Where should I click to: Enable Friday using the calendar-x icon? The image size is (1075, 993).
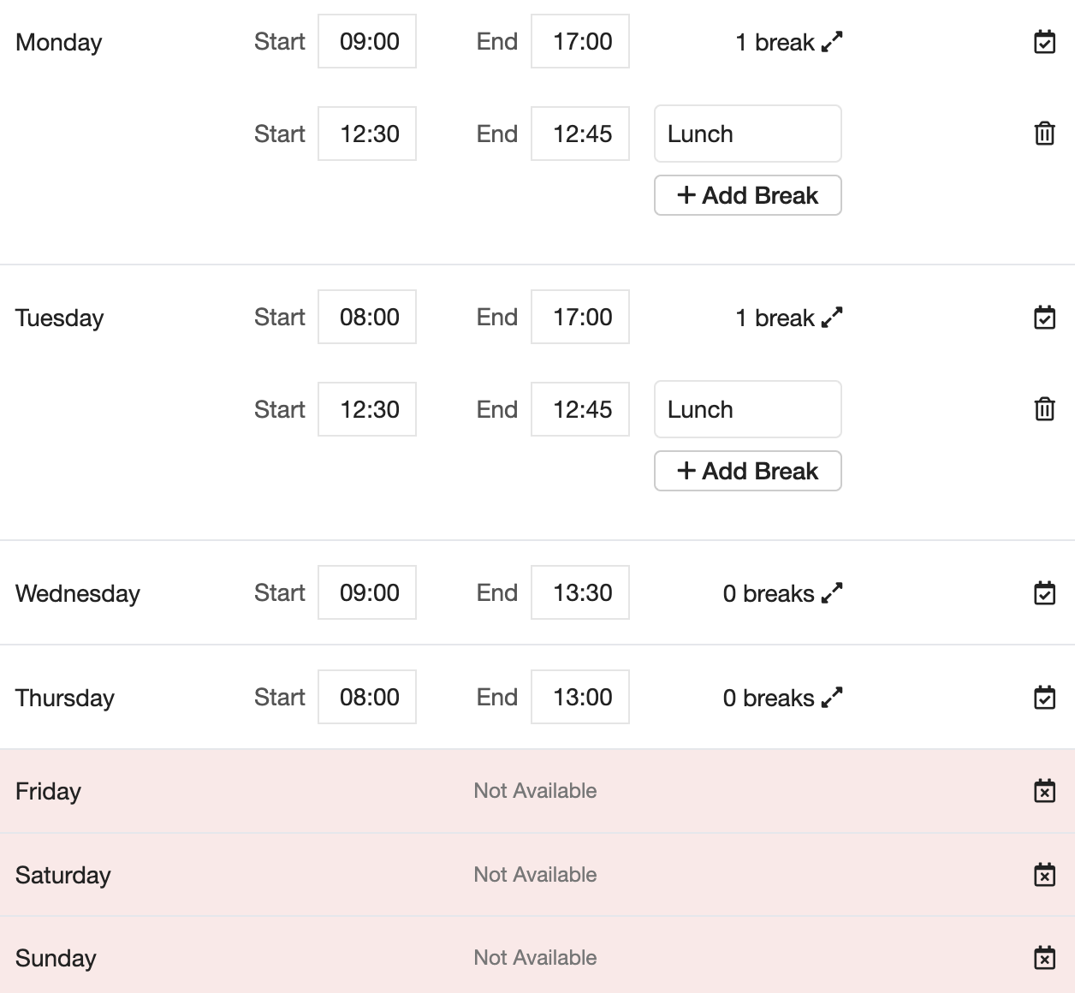1044,791
